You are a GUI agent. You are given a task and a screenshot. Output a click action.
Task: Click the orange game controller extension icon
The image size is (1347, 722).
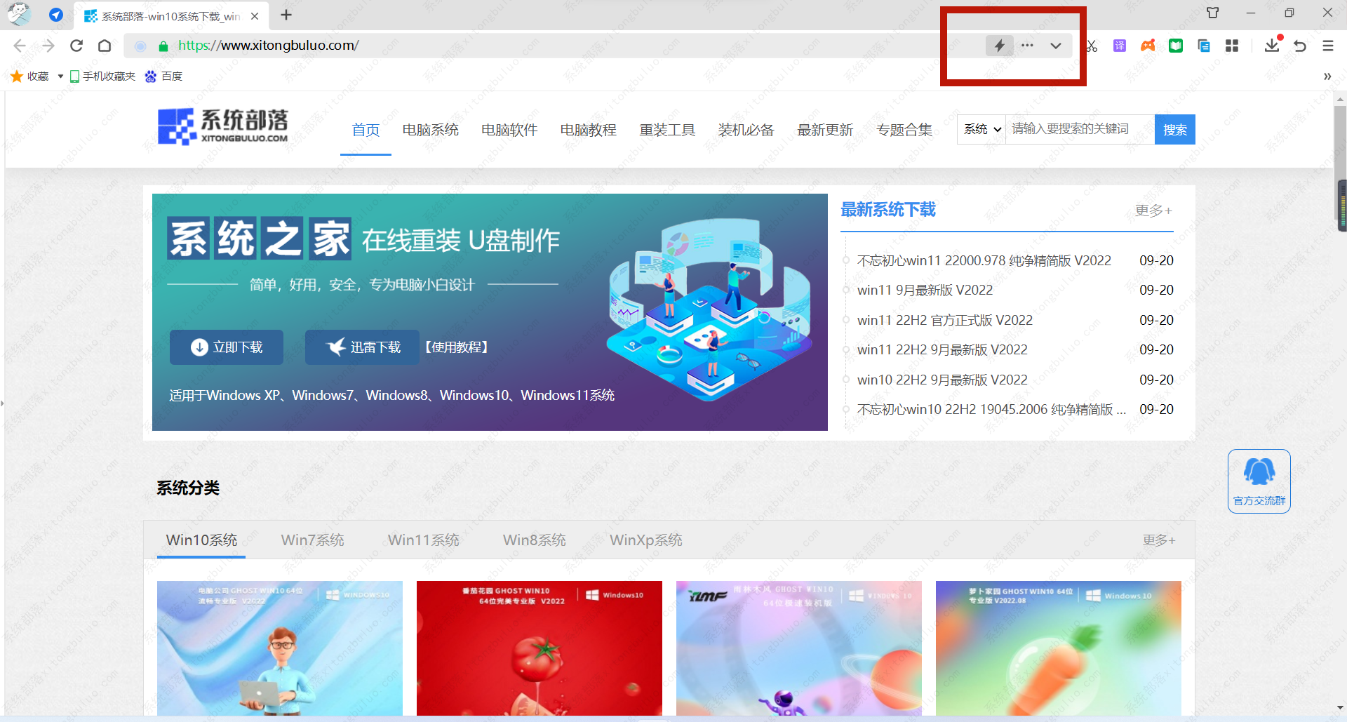pos(1148,46)
